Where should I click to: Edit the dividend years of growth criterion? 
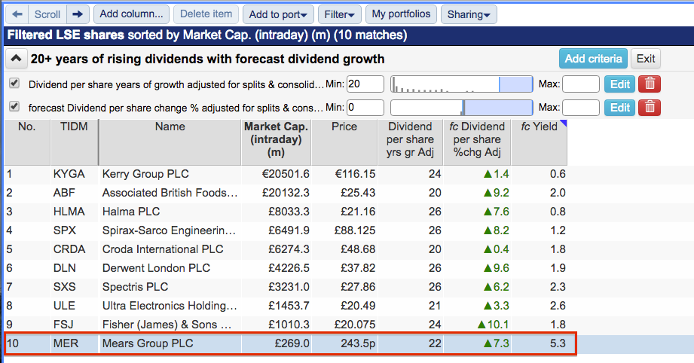[619, 84]
